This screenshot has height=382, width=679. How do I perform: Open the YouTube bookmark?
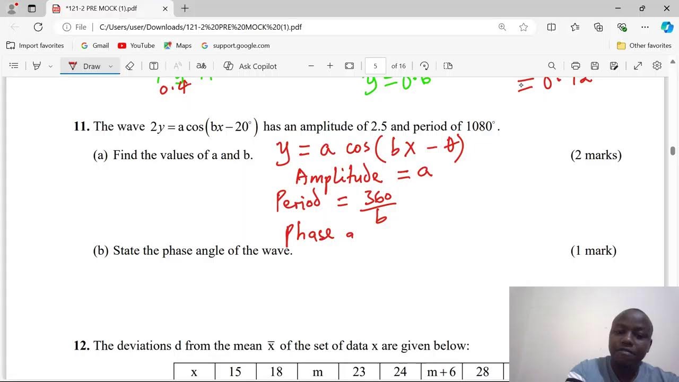click(x=136, y=46)
